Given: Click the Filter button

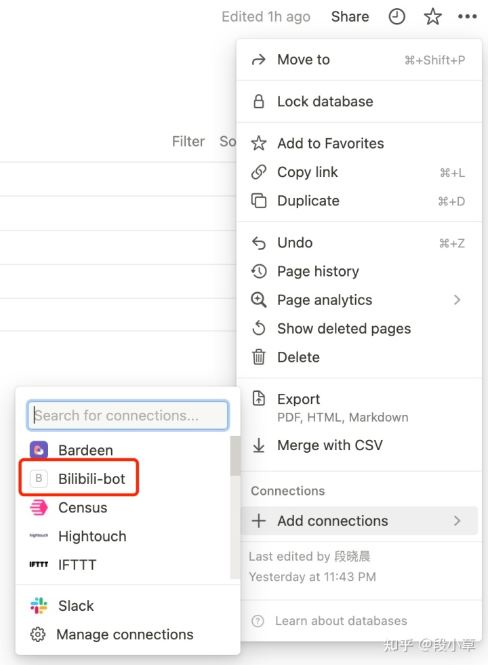Looking at the screenshot, I should click(188, 142).
